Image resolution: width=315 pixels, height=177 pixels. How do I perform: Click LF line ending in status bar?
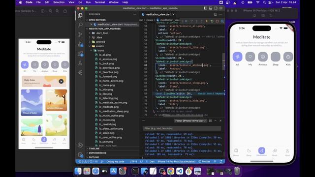tap(141, 162)
